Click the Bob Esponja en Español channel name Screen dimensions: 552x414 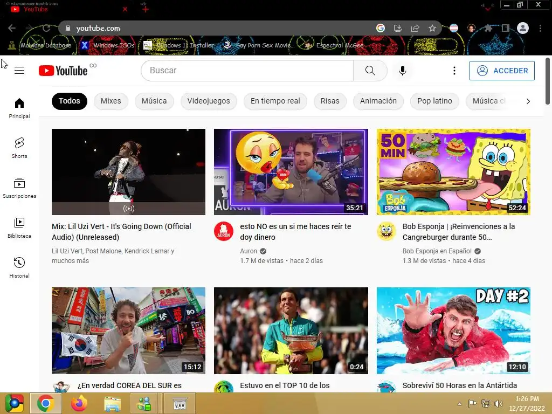coord(437,251)
